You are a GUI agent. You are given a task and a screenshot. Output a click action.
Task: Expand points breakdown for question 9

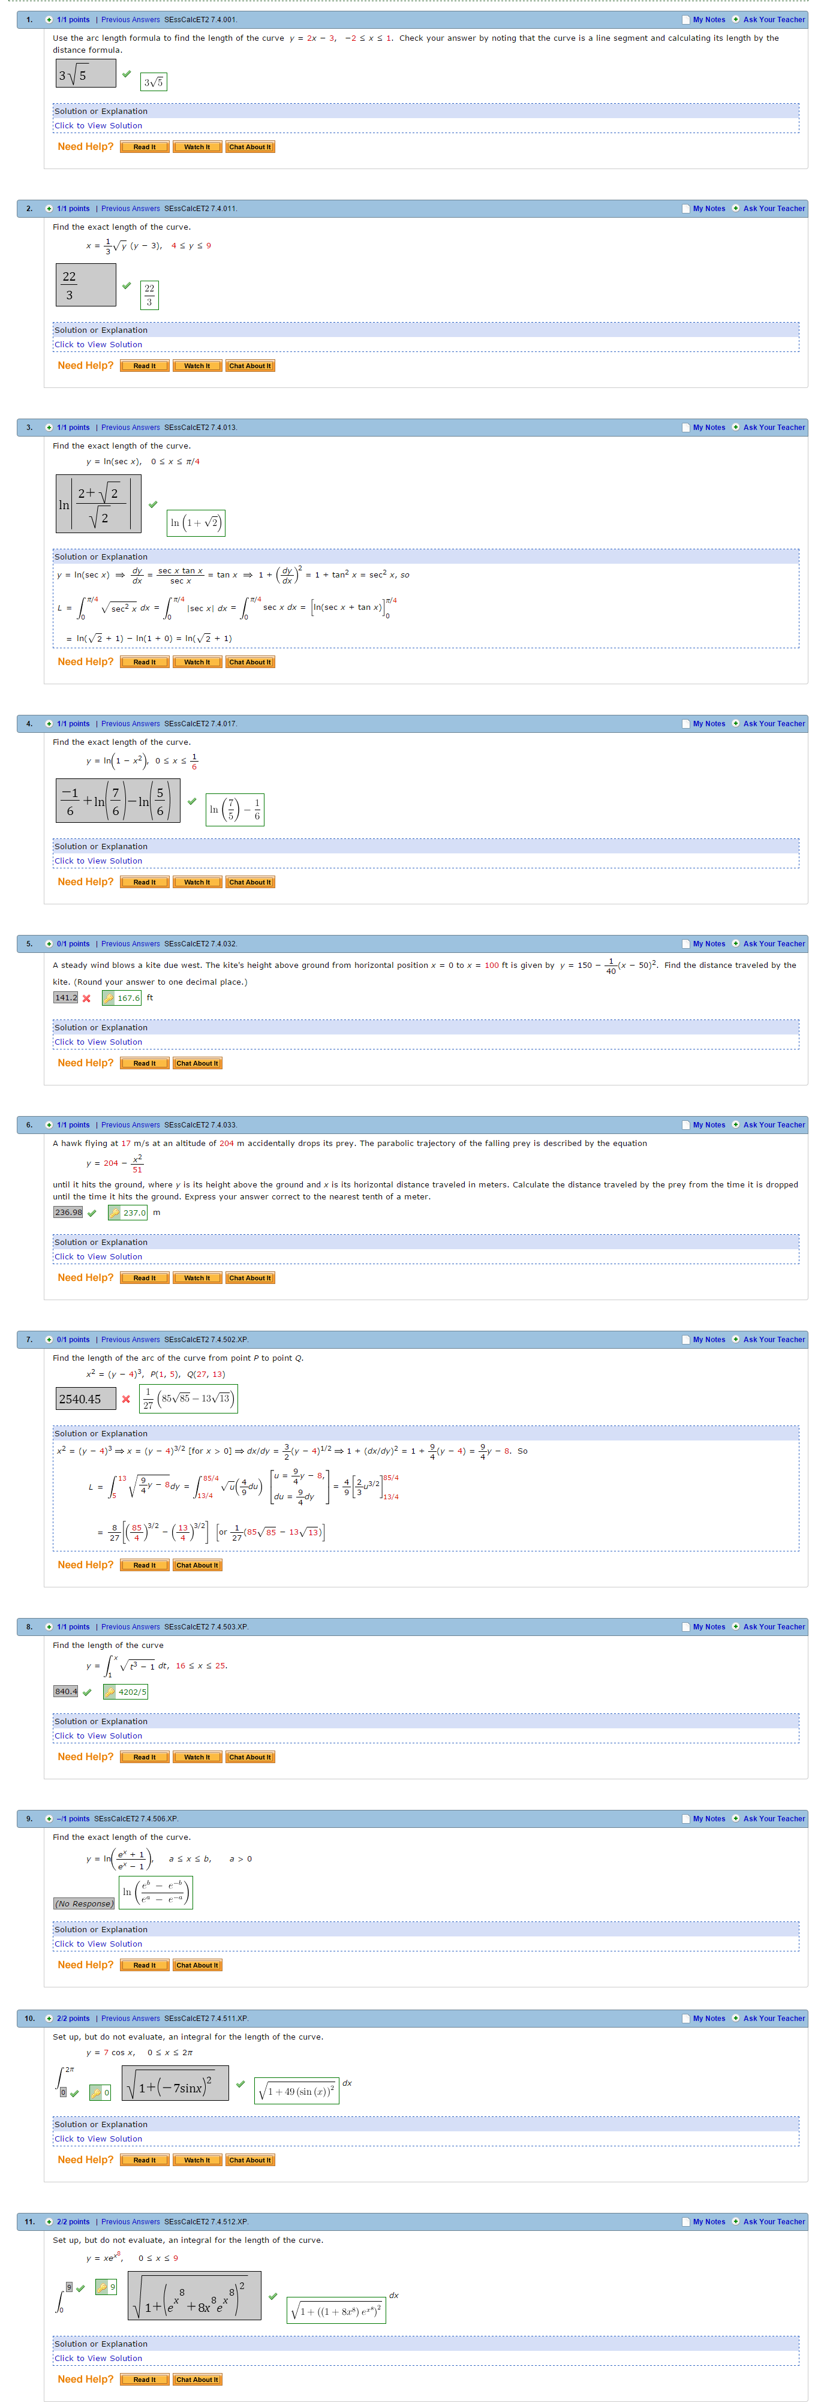point(49,1819)
